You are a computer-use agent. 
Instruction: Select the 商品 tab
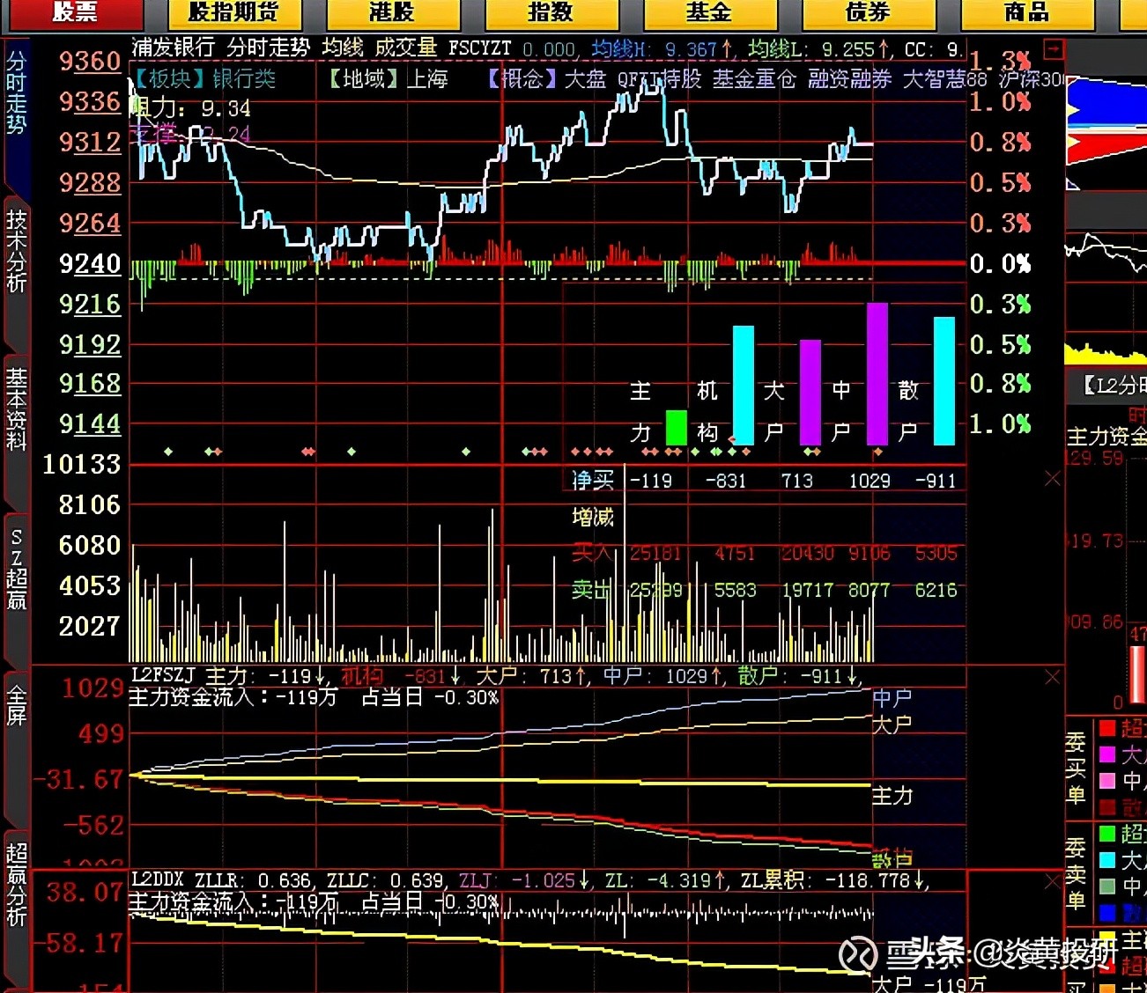point(1026,12)
